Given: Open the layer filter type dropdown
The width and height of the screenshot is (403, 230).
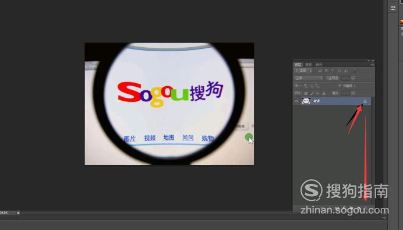Looking at the screenshot, I should click(x=303, y=70).
